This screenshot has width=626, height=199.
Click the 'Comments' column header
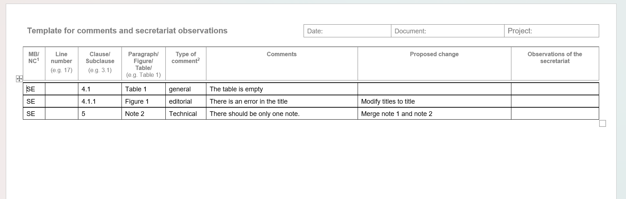pos(282,54)
